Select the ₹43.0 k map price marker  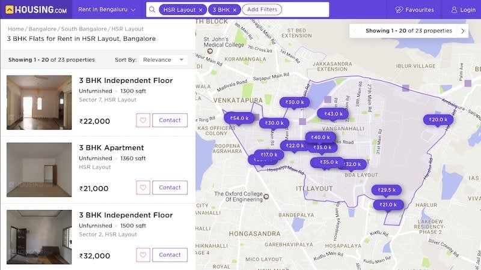click(333, 114)
